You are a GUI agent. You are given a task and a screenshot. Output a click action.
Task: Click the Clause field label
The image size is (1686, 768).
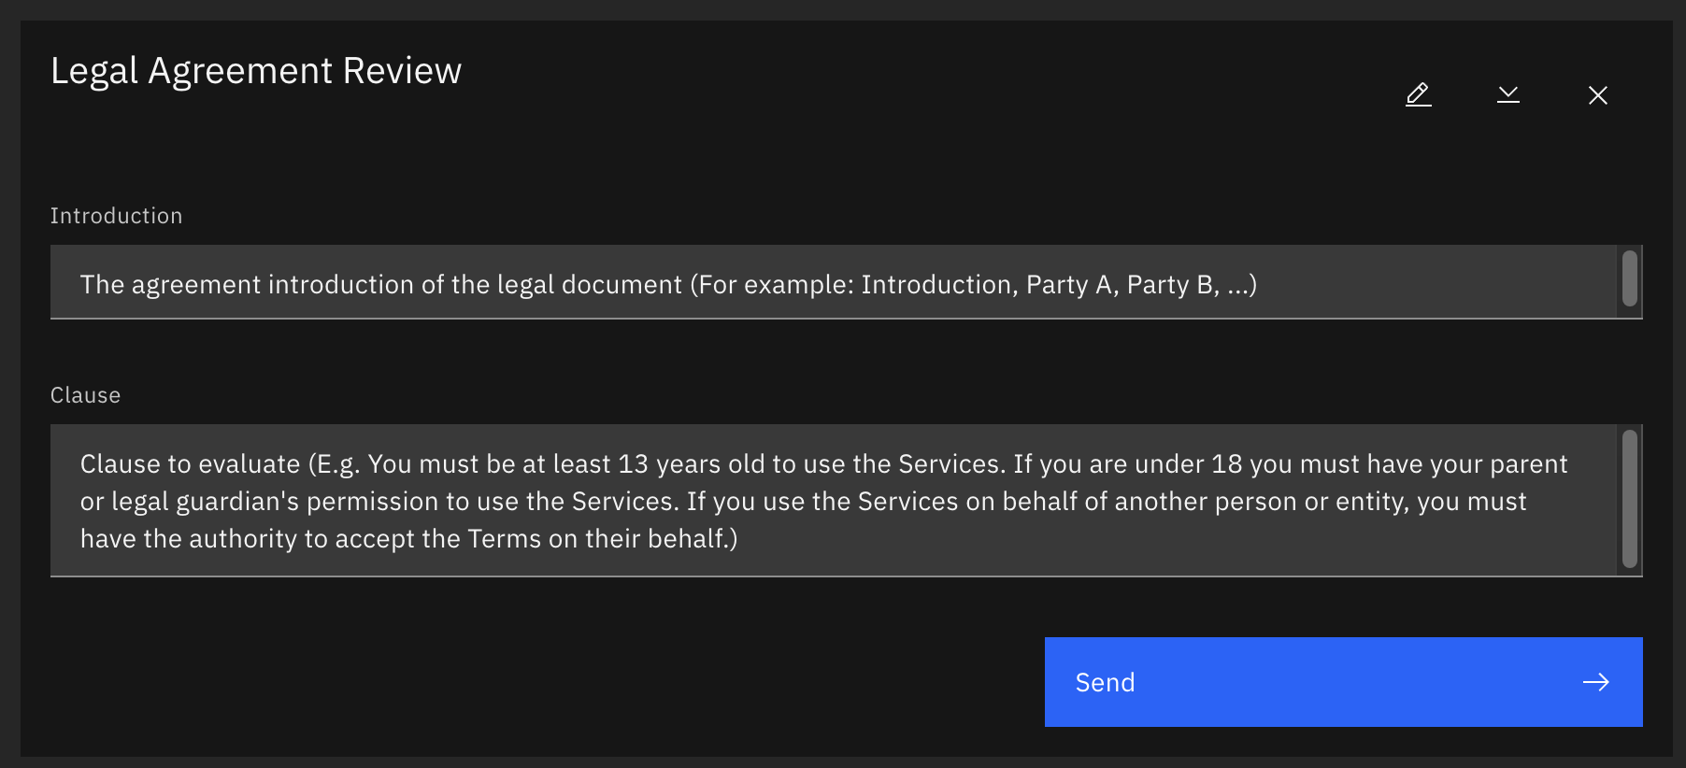tap(85, 395)
